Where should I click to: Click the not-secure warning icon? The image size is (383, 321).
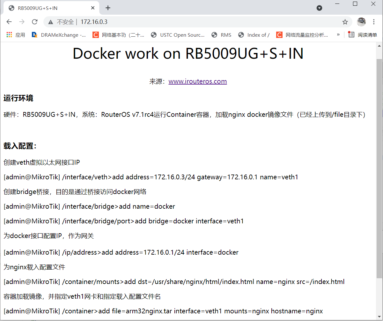[50, 22]
